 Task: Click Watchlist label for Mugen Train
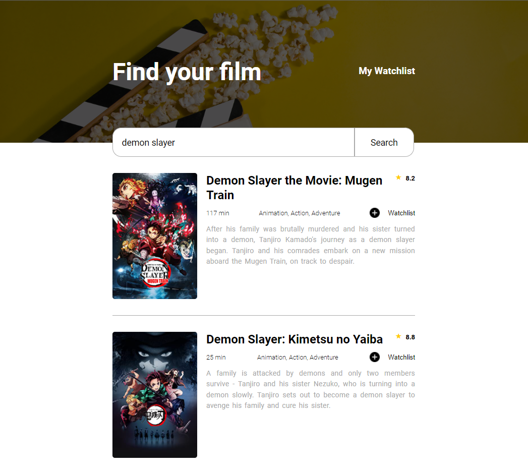401,213
